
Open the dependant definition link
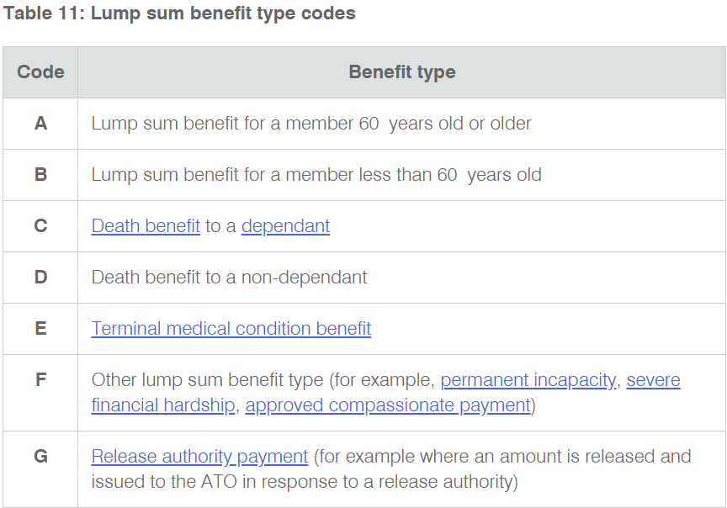click(285, 226)
